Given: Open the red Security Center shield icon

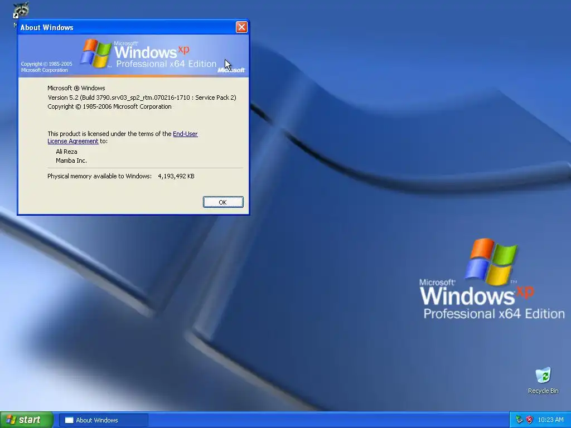Looking at the screenshot, I should (x=530, y=420).
